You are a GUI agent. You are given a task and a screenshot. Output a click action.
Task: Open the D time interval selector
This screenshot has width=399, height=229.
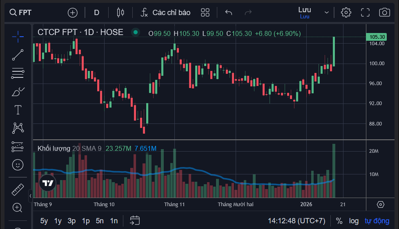click(97, 12)
